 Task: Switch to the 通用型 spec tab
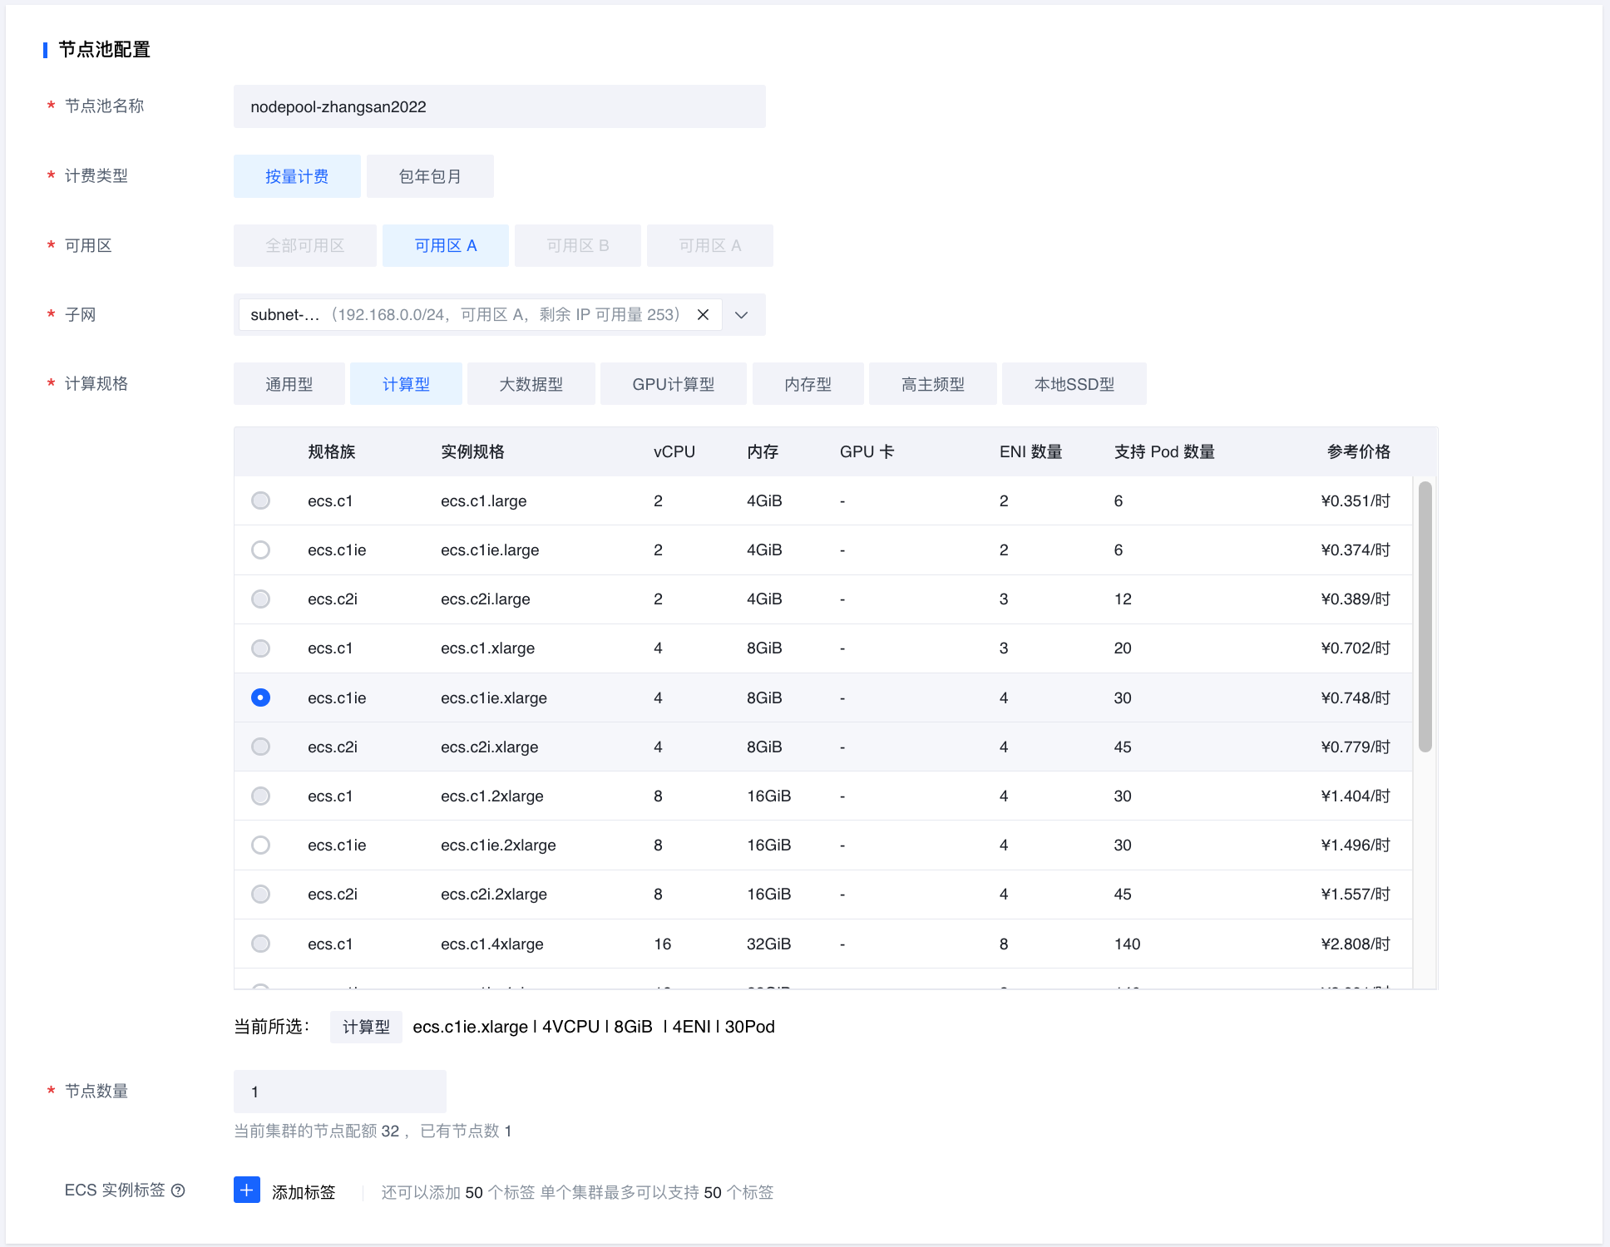click(x=289, y=384)
